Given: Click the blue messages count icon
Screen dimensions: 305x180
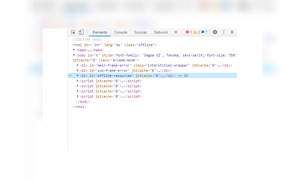Looking at the screenshot, I should point(203,32).
